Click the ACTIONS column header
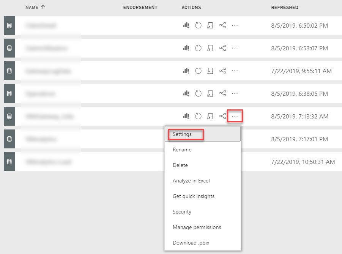 coord(191,8)
